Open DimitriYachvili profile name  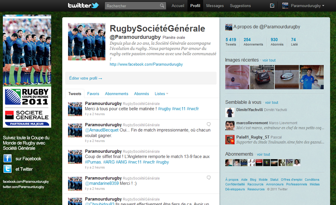[249, 110]
